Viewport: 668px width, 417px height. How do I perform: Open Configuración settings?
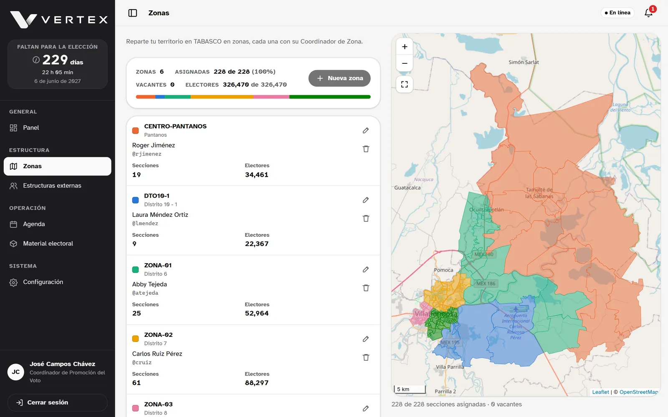pos(58,282)
